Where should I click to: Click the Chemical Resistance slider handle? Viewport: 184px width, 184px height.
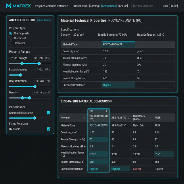tap(34, 118)
